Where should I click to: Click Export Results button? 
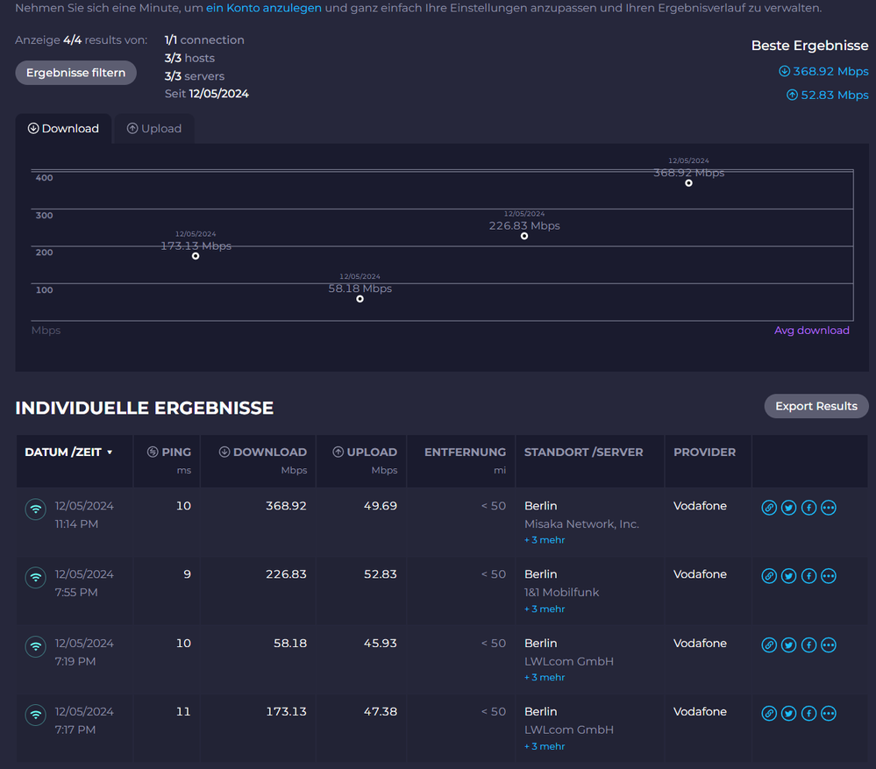point(815,406)
